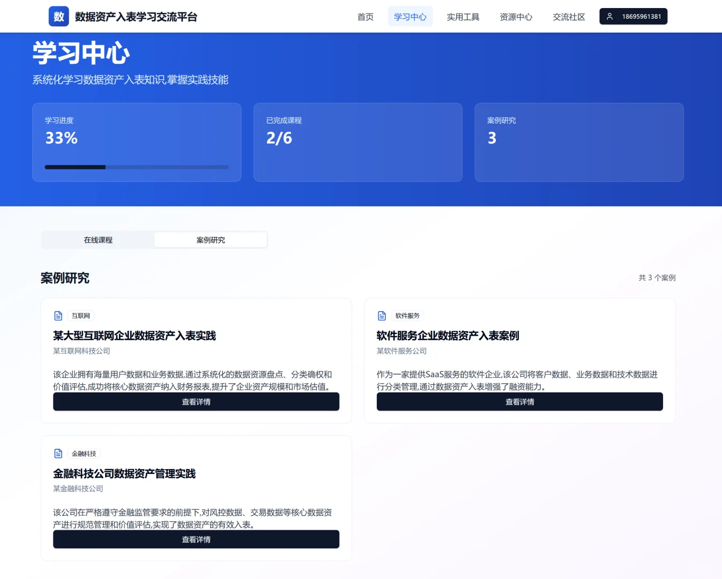Viewport: 722px width, 579px height.
Task: Switch to the 案例研究 tab
Action: [211, 240]
